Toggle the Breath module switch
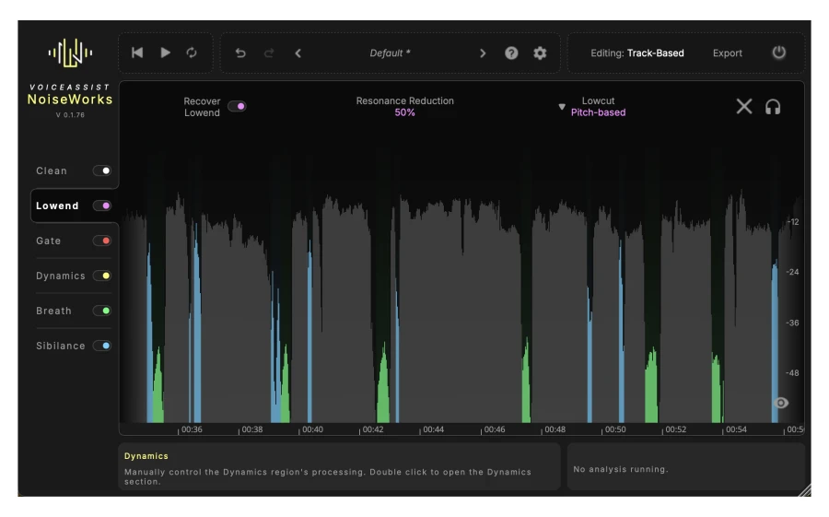 point(101,311)
